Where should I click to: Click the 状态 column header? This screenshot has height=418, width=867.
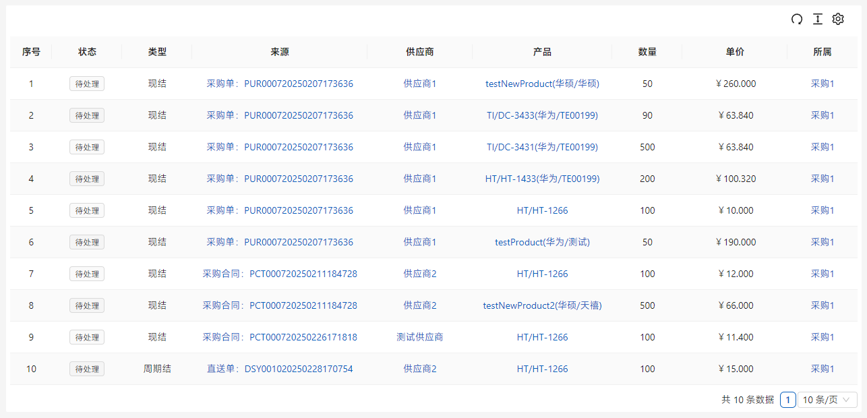click(87, 52)
